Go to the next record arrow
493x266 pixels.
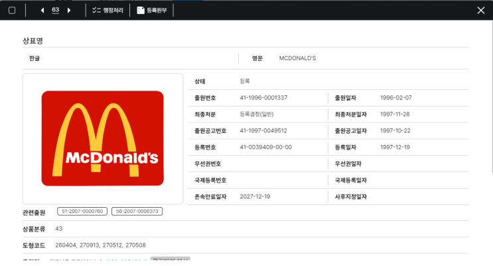click(x=69, y=11)
